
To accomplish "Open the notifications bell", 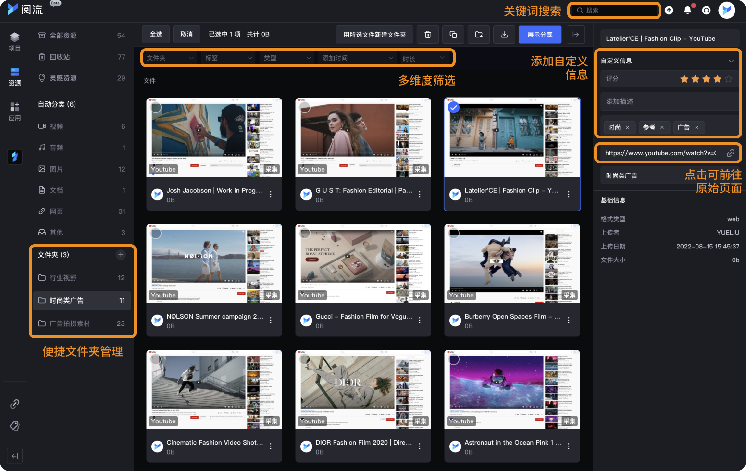I will click(688, 10).
